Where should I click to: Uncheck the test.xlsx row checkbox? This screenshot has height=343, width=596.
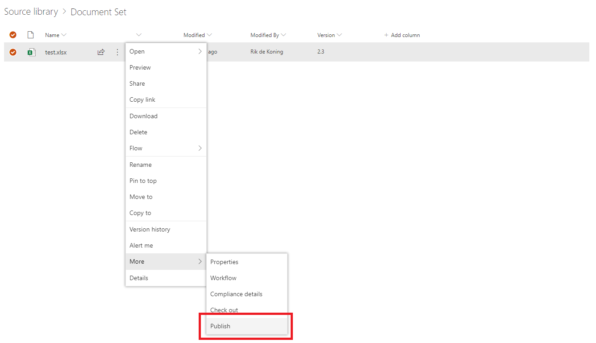coord(13,52)
